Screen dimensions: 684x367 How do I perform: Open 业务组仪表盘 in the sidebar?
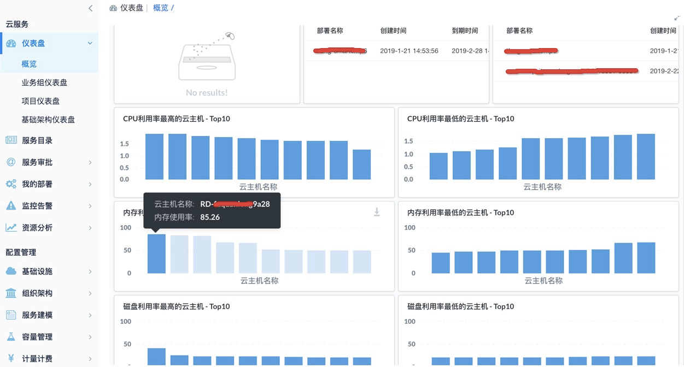(44, 82)
